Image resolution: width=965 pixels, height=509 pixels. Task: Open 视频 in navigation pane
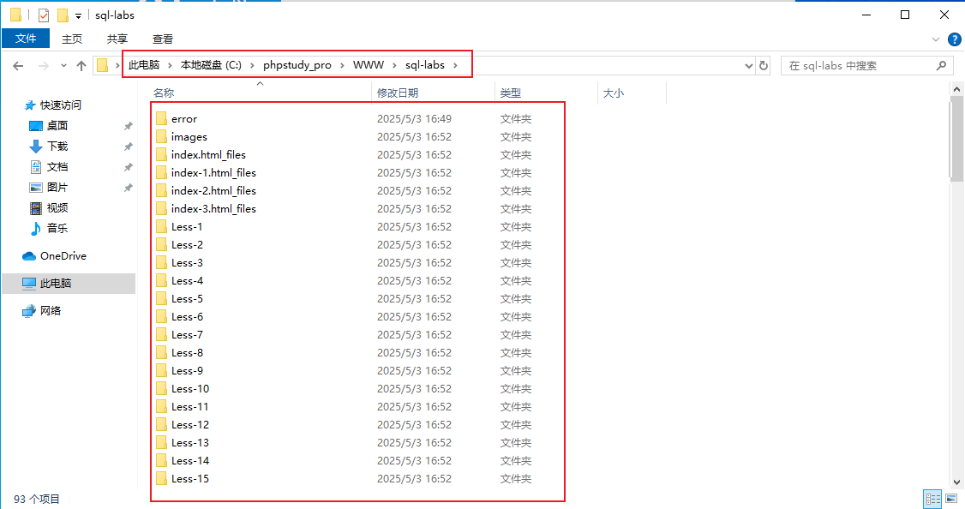[57, 208]
